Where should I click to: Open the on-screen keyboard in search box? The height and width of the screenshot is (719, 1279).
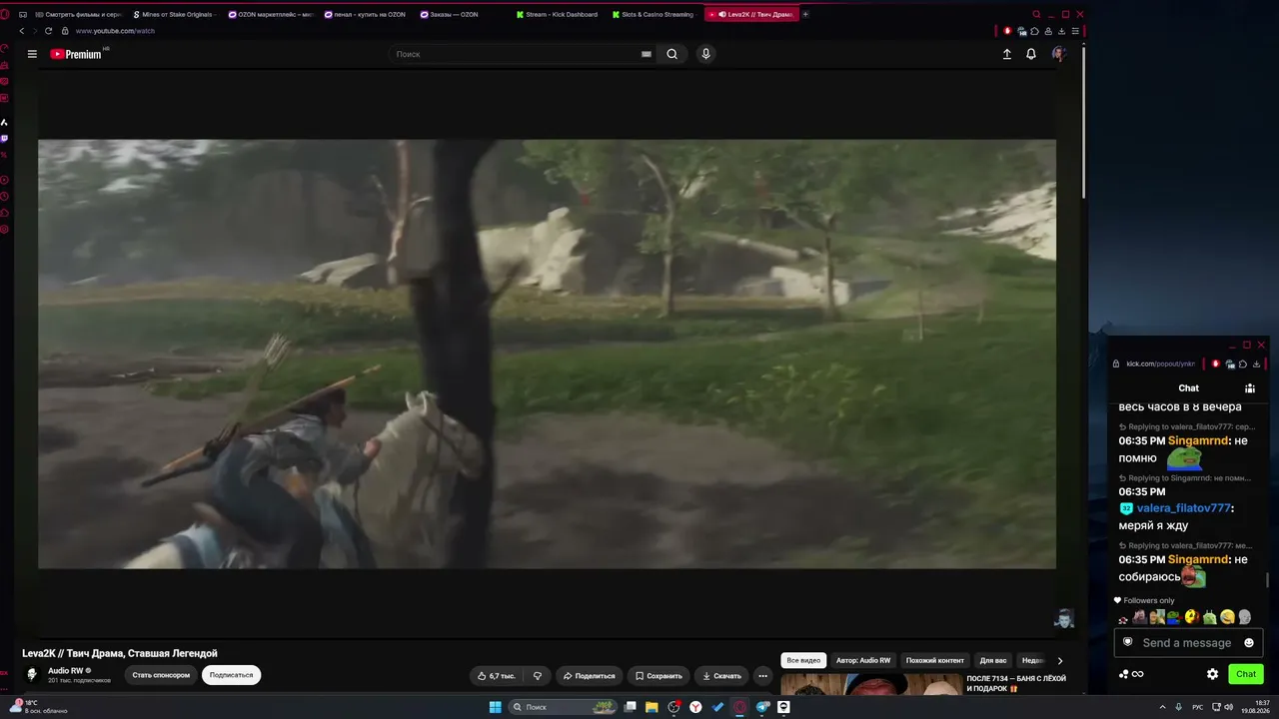[x=646, y=54]
